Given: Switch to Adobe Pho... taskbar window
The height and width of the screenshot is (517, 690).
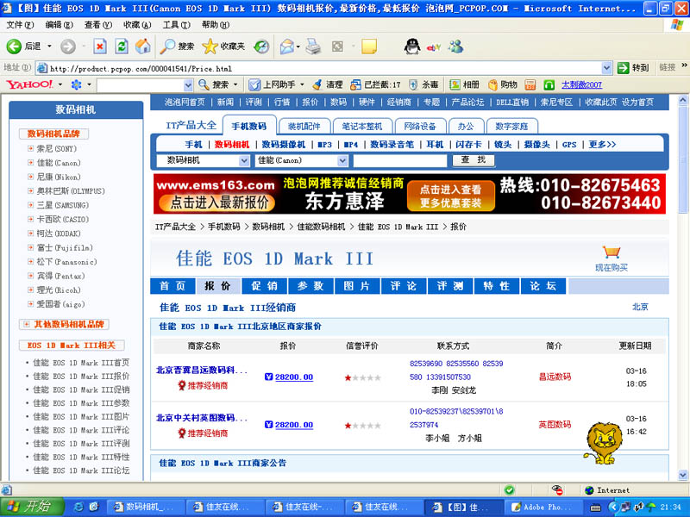Looking at the screenshot, I should [x=543, y=508].
